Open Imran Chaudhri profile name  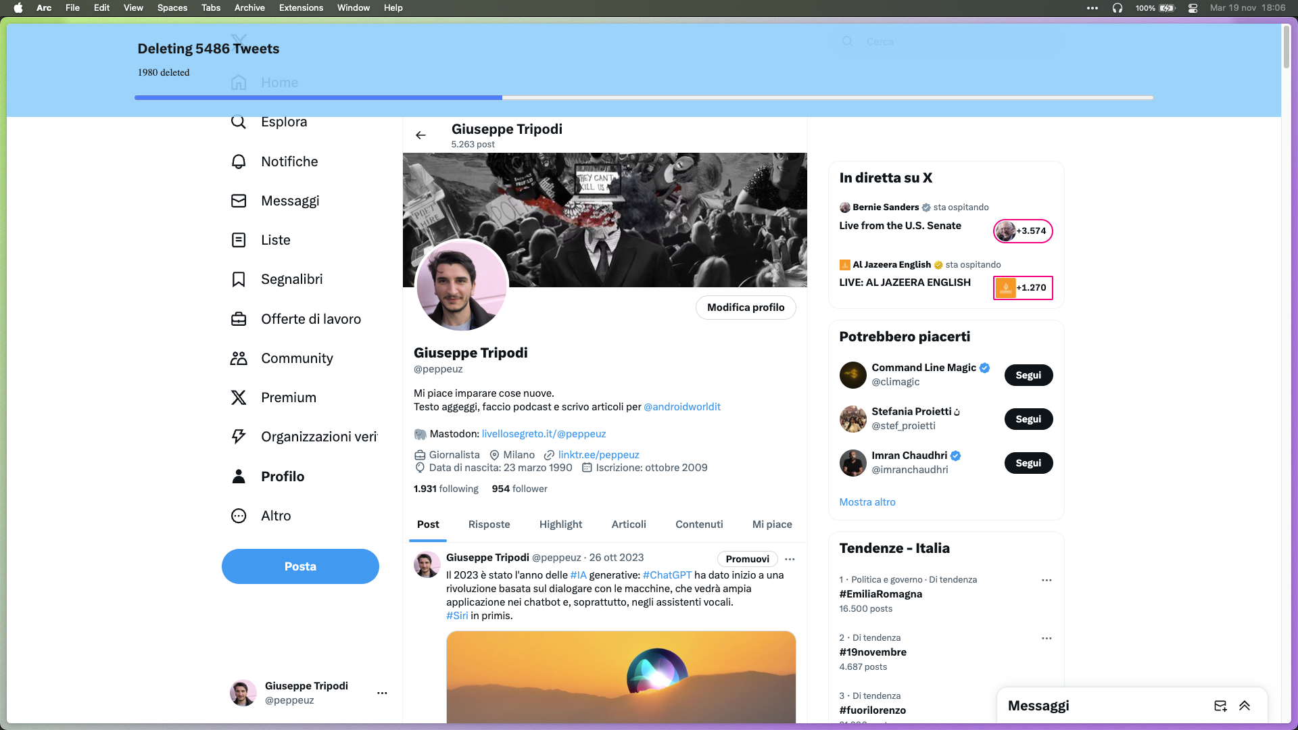coord(909,456)
